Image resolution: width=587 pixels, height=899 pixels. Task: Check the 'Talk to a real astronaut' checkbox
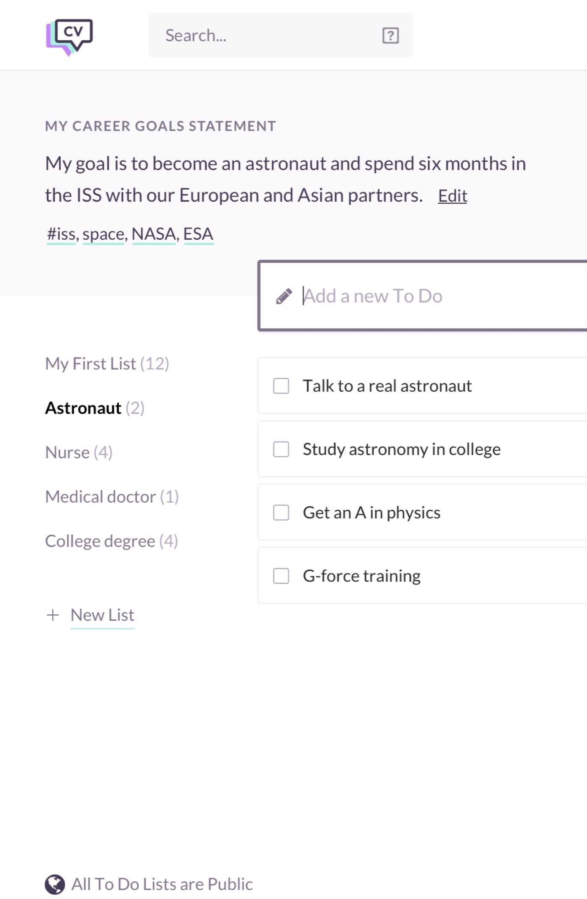281,386
